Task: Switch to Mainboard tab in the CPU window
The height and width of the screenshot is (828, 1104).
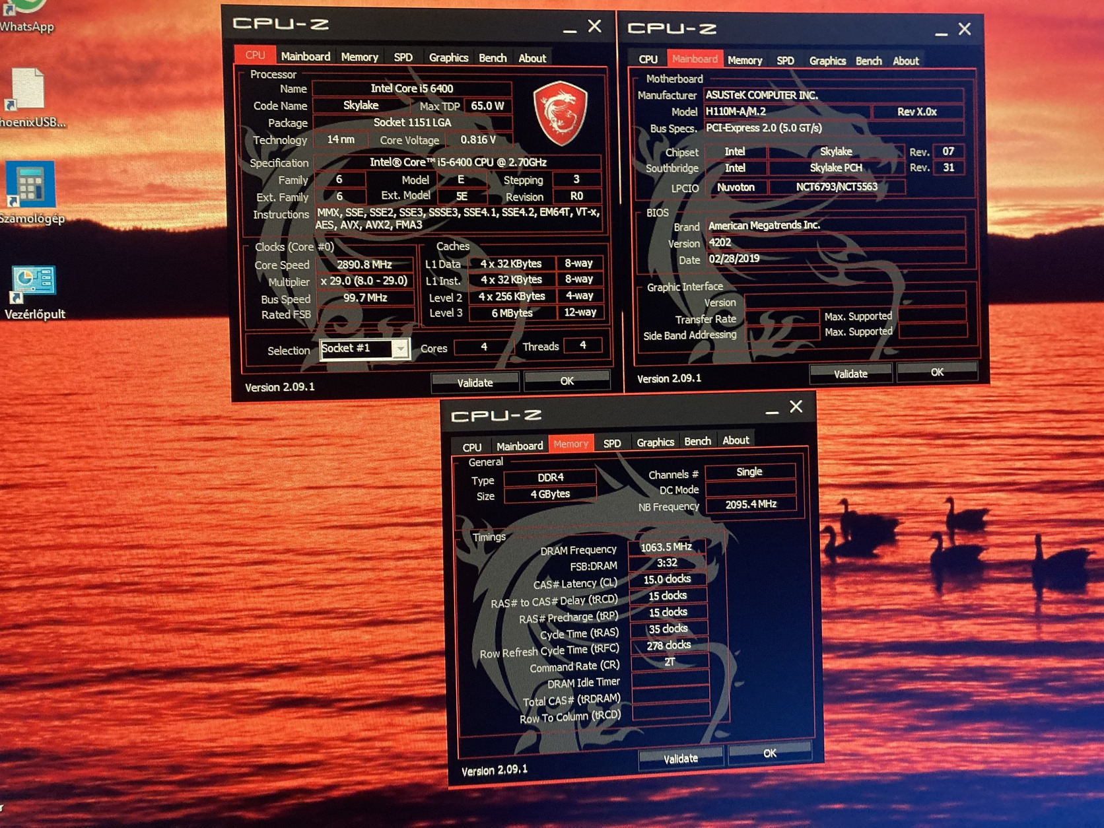Action: coord(305,57)
